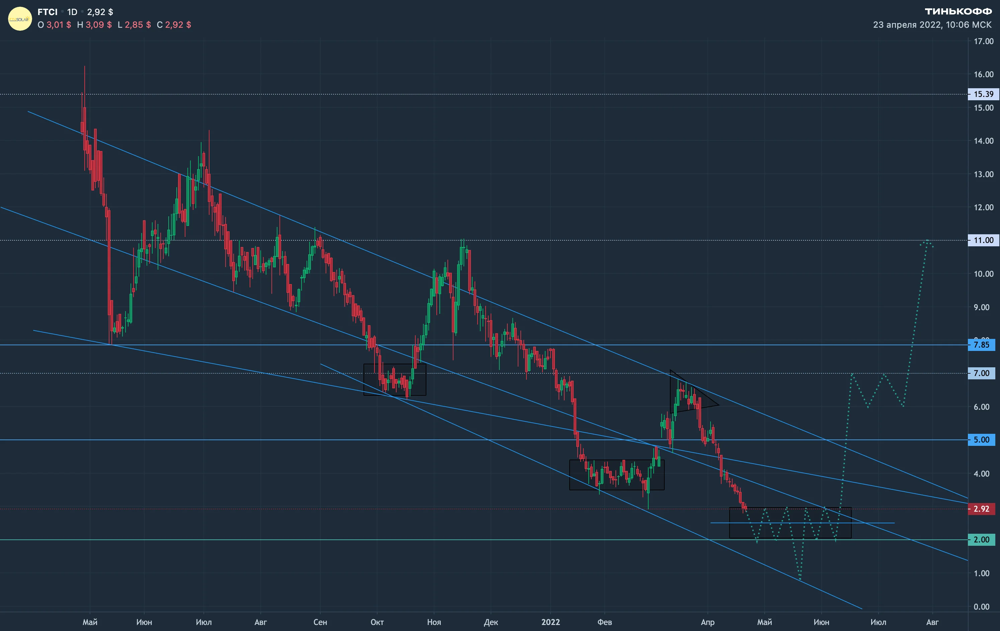Click the high value 3,09 $
The image size is (1000, 631).
(98, 25)
